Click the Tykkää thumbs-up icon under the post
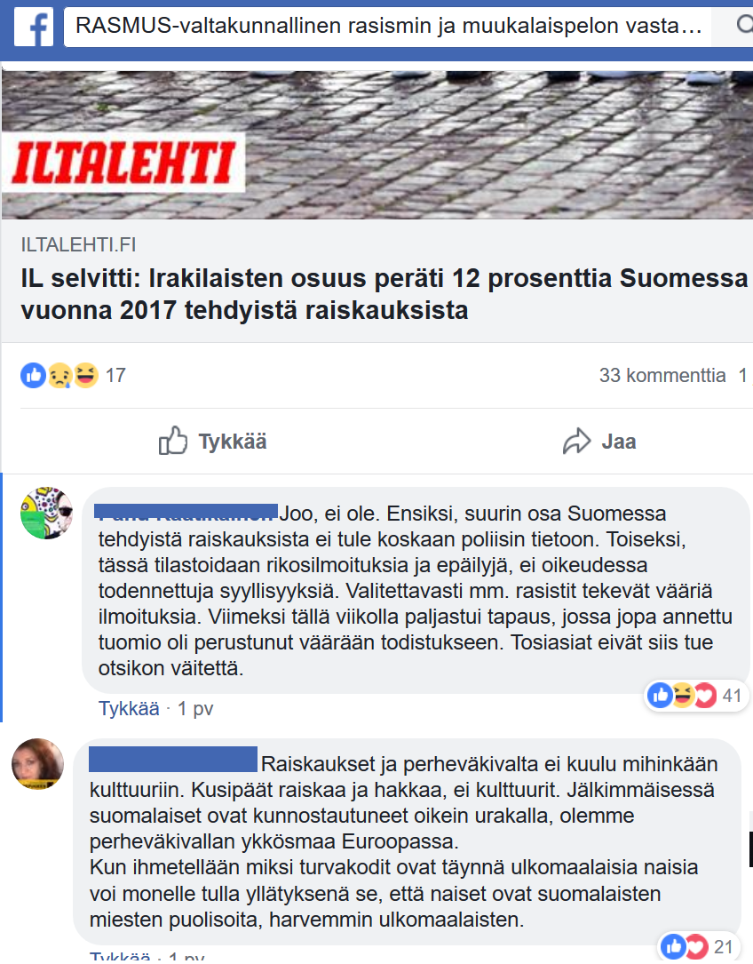 click(173, 441)
